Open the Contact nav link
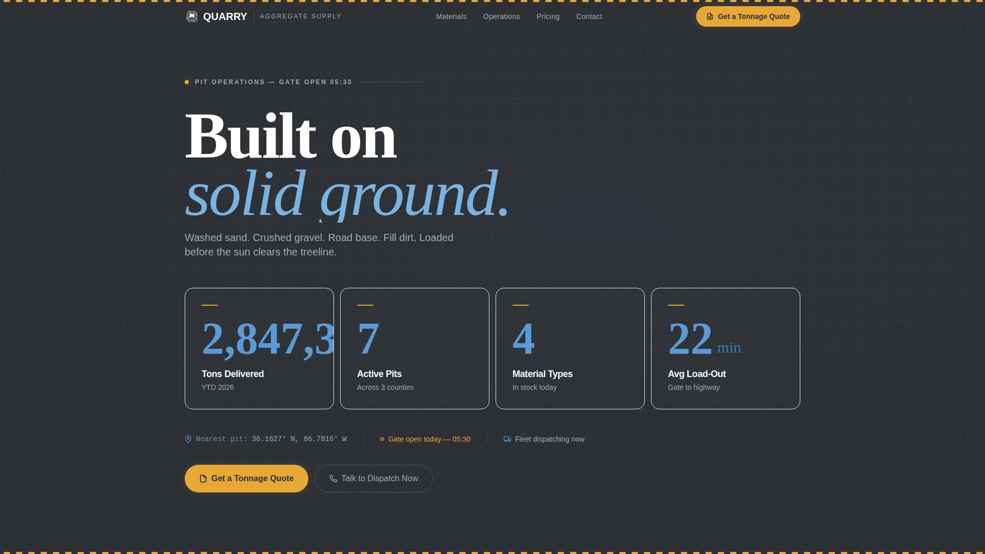 click(x=589, y=16)
